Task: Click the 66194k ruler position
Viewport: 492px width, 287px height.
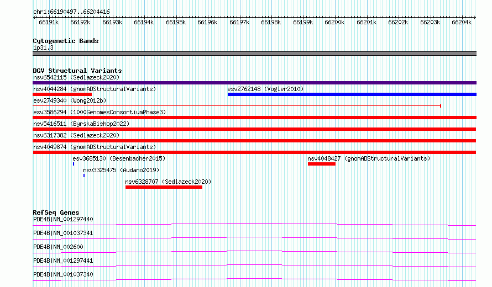Action: [x=144, y=22]
